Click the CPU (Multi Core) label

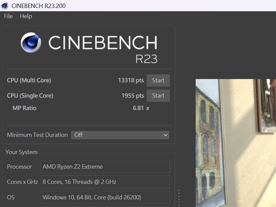(x=29, y=80)
